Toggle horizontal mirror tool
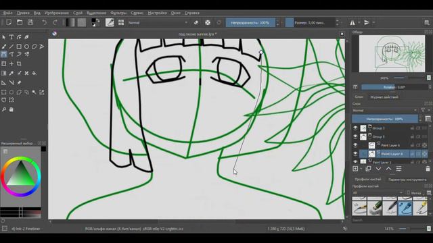433x243 pixels. click(x=352, y=22)
